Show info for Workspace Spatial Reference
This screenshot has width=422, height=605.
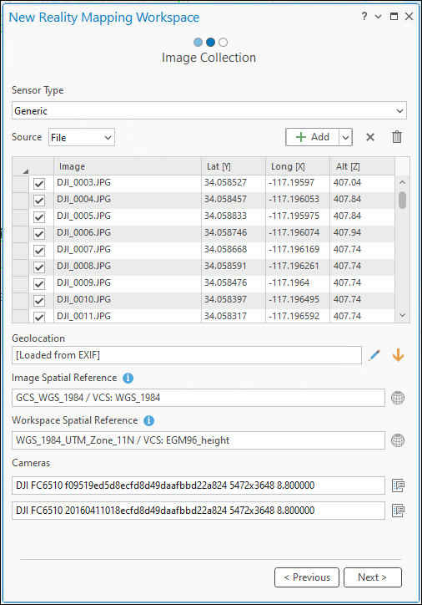click(149, 420)
